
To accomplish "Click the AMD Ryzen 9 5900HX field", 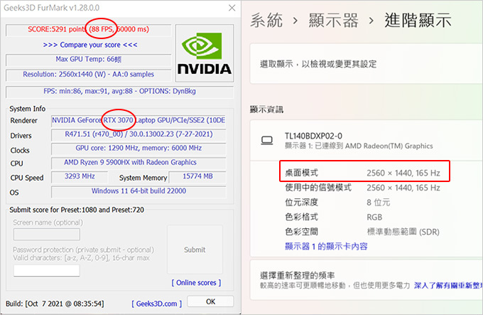I will pyautogui.click(x=139, y=163).
